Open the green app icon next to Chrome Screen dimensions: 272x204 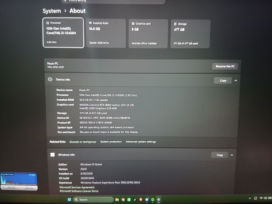(129, 200)
